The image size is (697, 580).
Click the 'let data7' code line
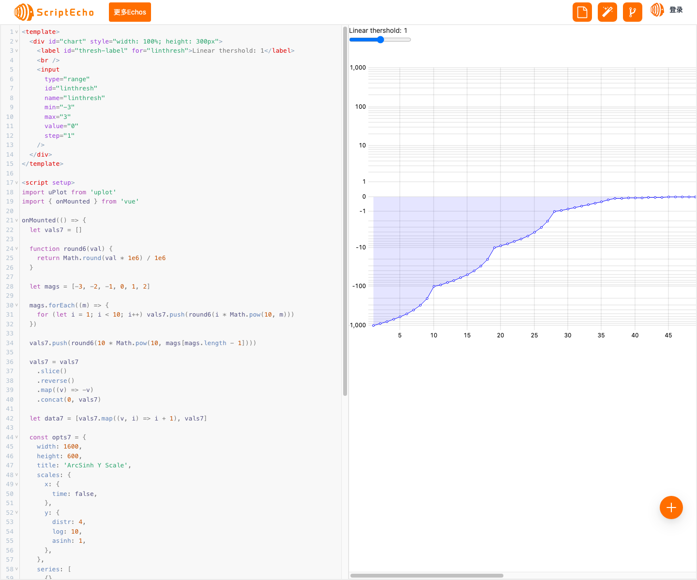(118, 419)
